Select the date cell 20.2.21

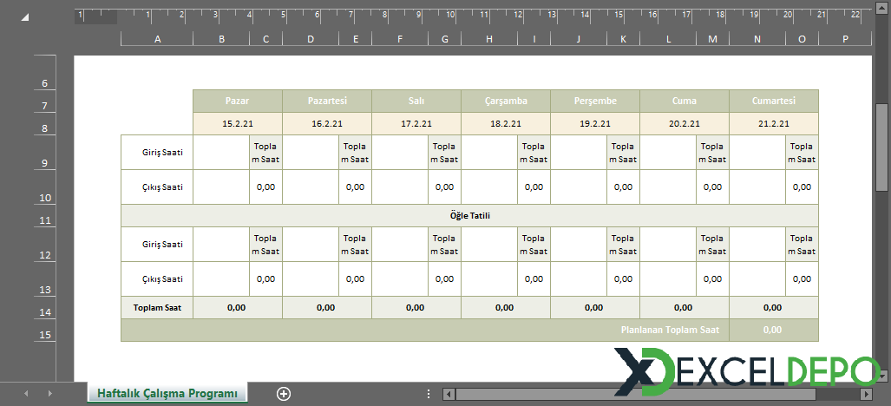[x=685, y=124]
